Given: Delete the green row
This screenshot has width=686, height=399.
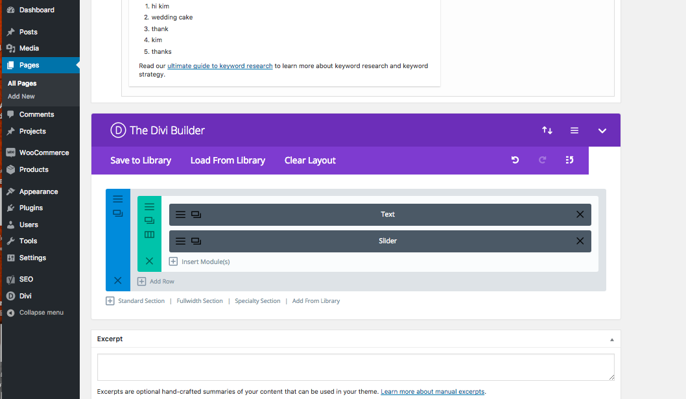Looking at the screenshot, I should pos(149,261).
